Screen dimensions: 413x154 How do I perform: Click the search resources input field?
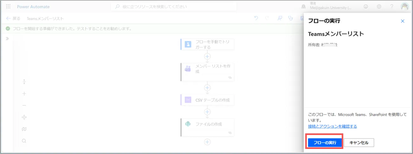point(174,7)
